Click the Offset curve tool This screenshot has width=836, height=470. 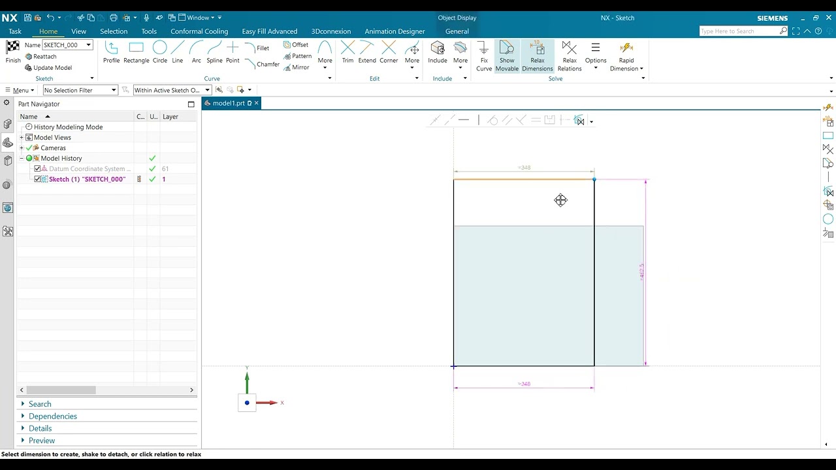(x=296, y=44)
